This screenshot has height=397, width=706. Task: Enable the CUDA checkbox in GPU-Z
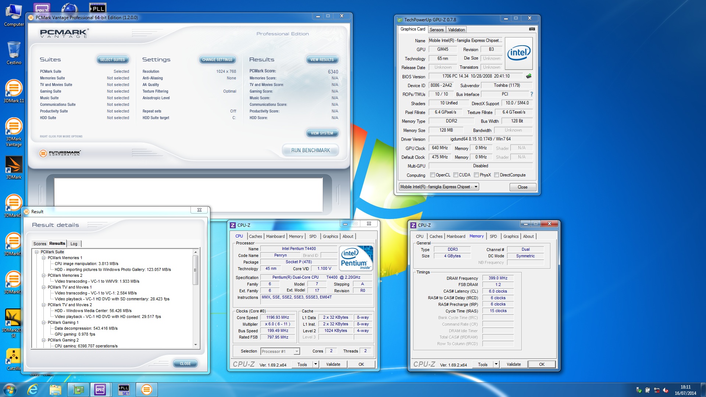456,175
